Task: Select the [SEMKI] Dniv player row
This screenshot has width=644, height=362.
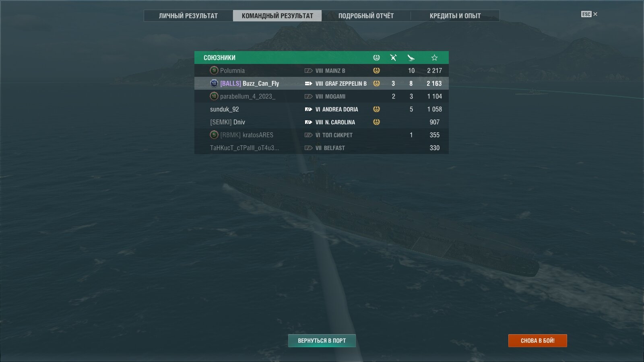Action: (x=322, y=122)
